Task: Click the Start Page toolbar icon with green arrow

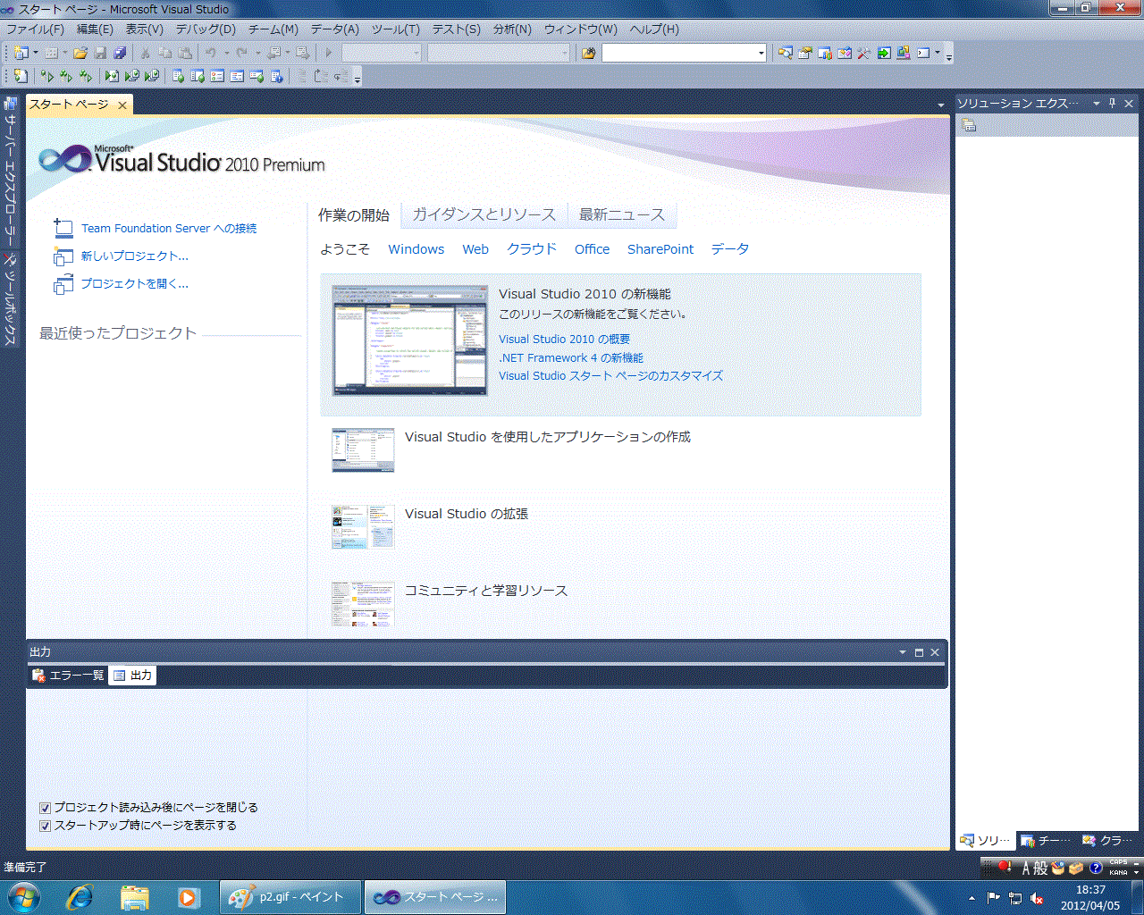Action: pyautogui.click(x=884, y=54)
